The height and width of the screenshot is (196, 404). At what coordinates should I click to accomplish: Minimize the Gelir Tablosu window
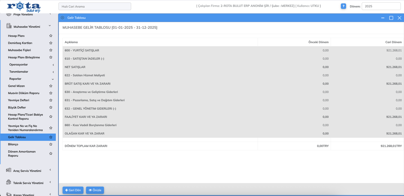click(383, 18)
